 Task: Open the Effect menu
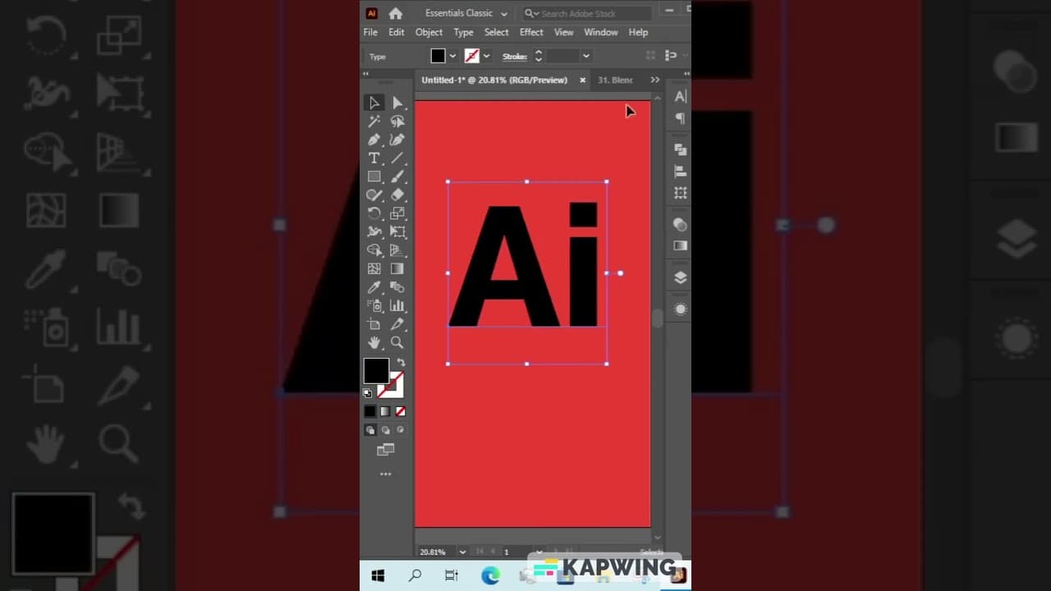click(x=531, y=32)
